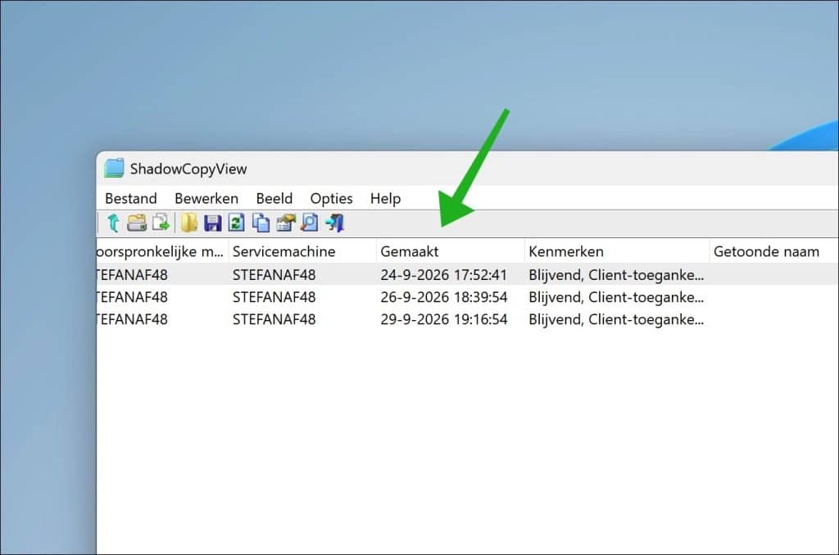This screenshot has width=839, height=555.
Task: Sort by the Kenmerken column header
Action: point(617,251)
